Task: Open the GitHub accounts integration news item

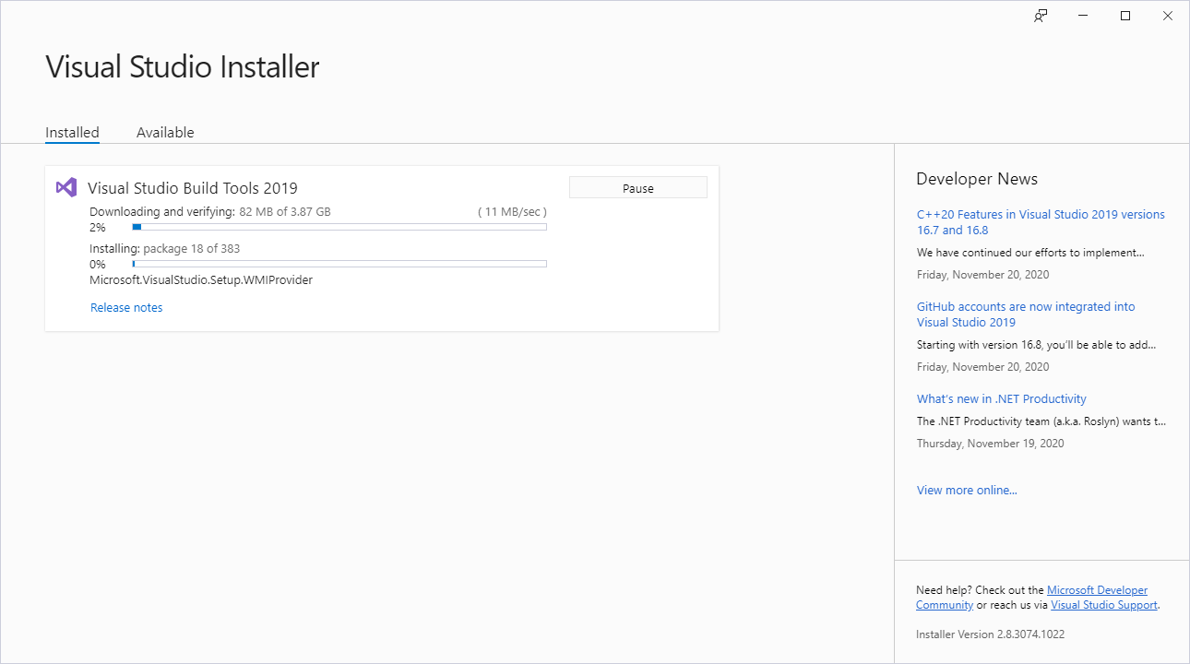Action: (1026, 314)
